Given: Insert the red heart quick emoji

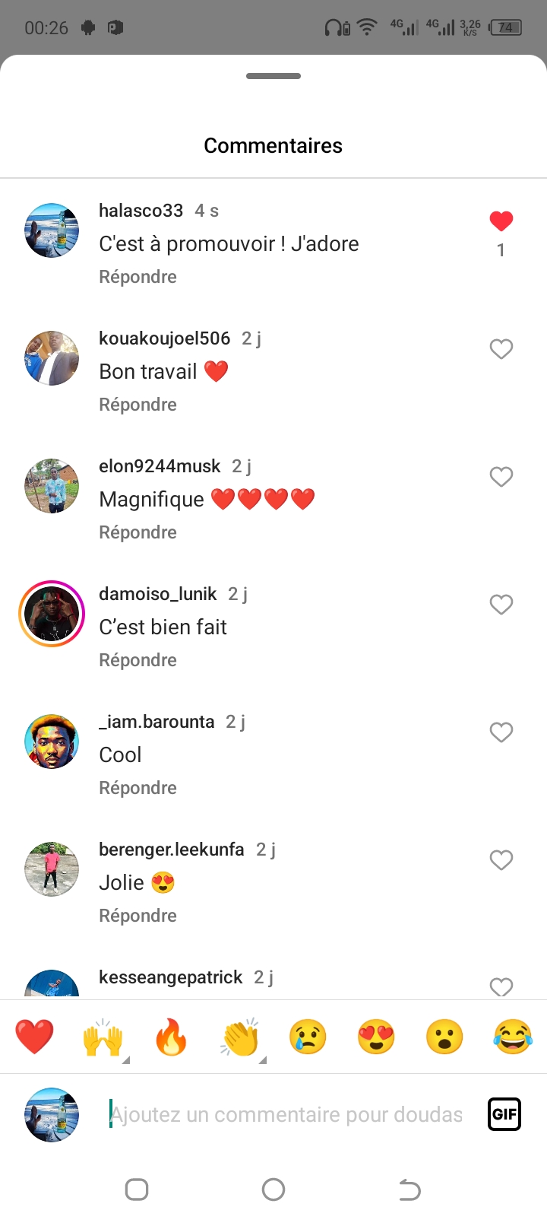Looking at the screenshot, I should (35, 1037).
